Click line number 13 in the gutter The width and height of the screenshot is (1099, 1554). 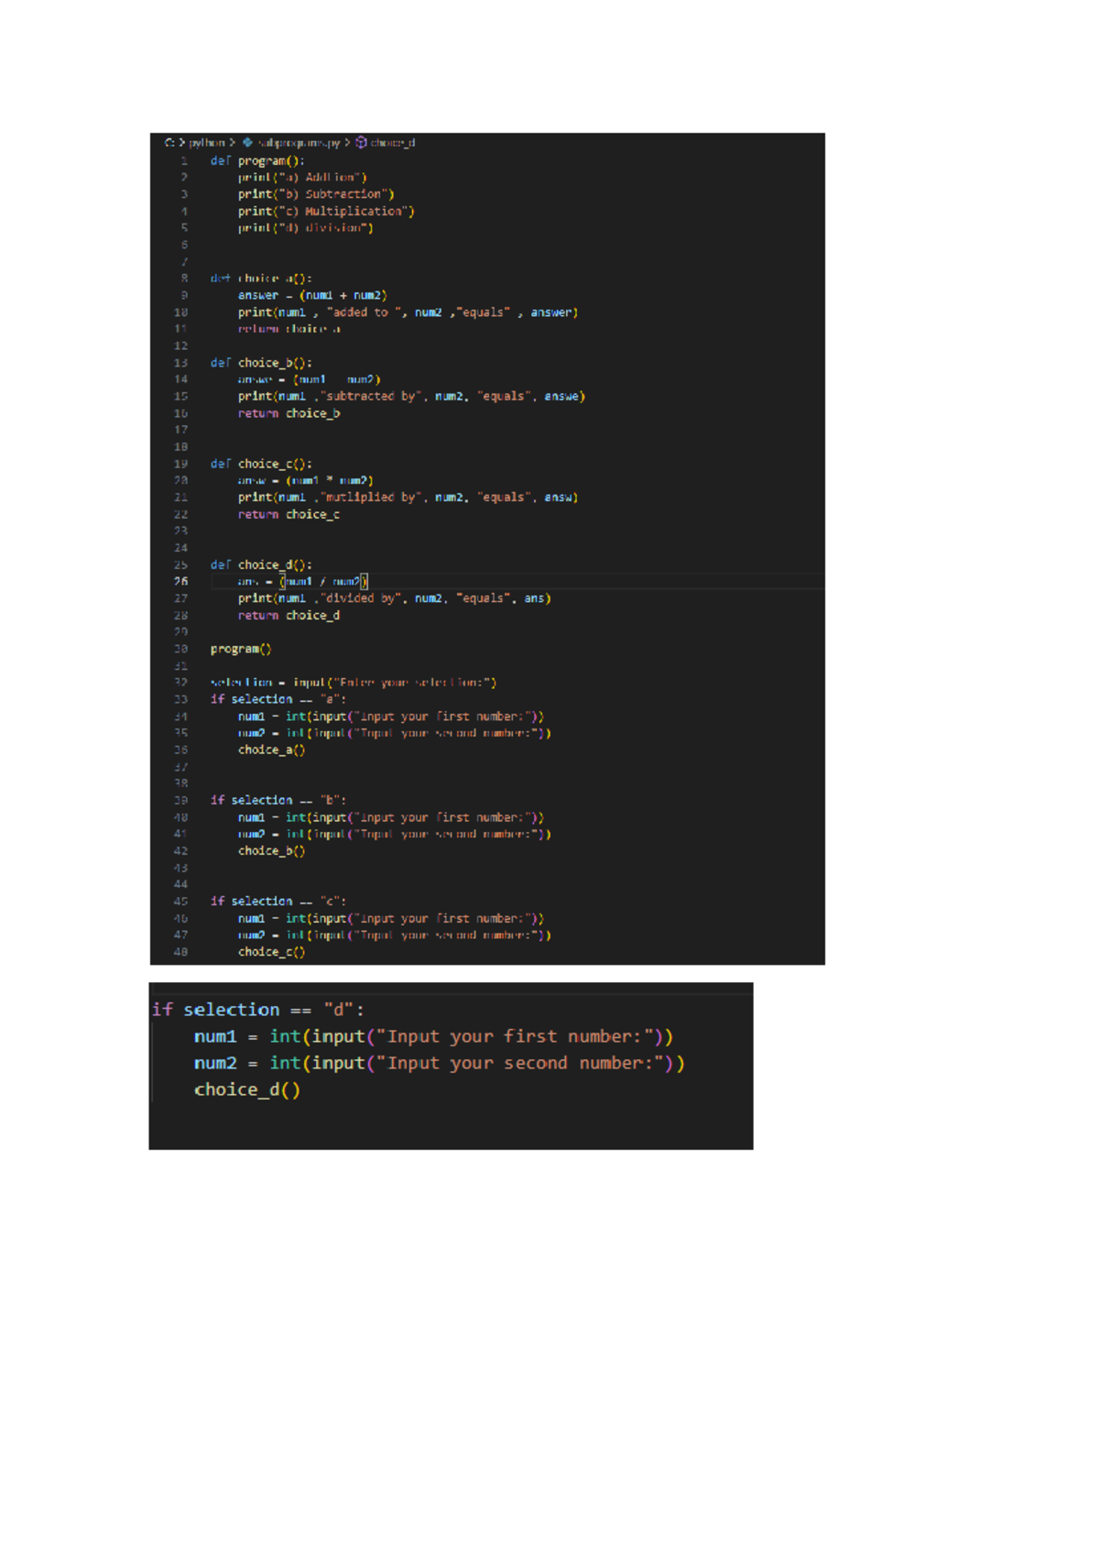pyautogui.click(x=181, y=363)
